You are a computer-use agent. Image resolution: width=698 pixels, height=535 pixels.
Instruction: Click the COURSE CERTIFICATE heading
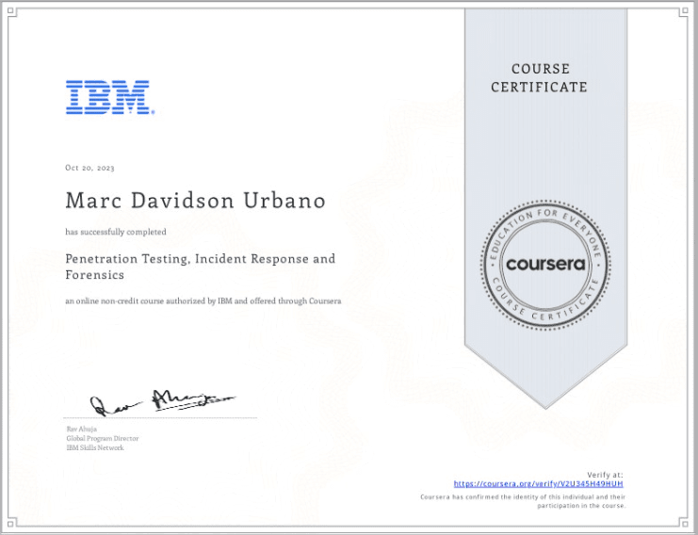point(539,78)
